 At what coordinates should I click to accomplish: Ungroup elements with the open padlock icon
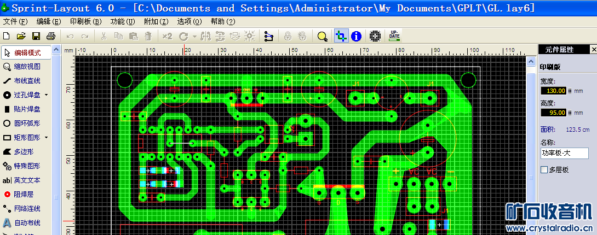click(x=302, y=37)
